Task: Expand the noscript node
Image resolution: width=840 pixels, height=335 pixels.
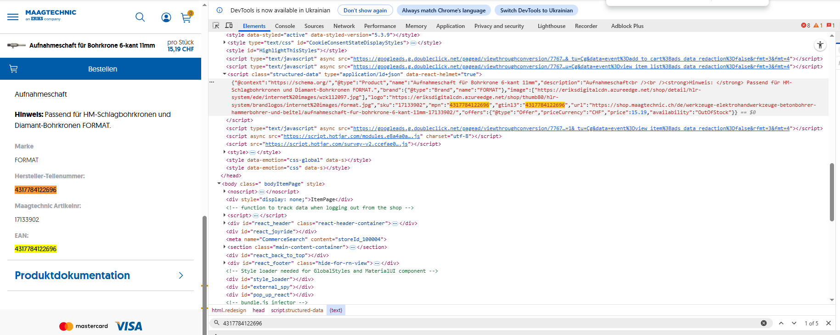Action: (x=225, y=192)
